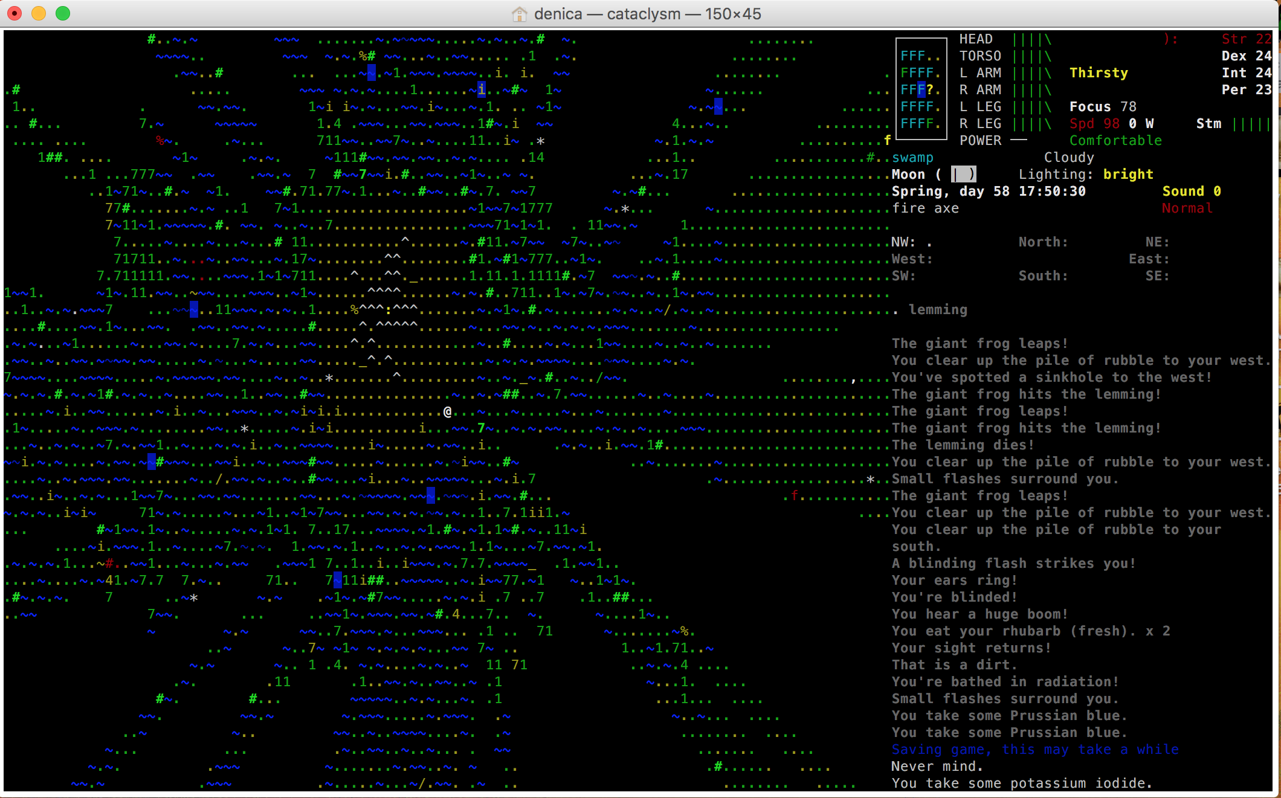Viewport: 1281px width, 798px height.
Task: Click the POWER label
Action: click(980, 141)
